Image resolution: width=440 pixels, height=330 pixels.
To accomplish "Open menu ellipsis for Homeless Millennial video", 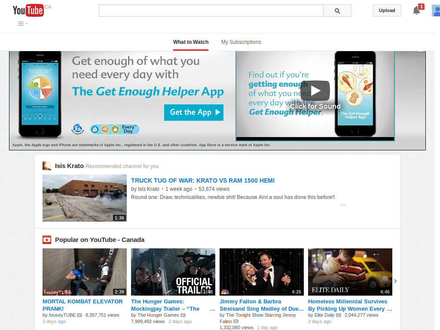I will pos(389,309).
